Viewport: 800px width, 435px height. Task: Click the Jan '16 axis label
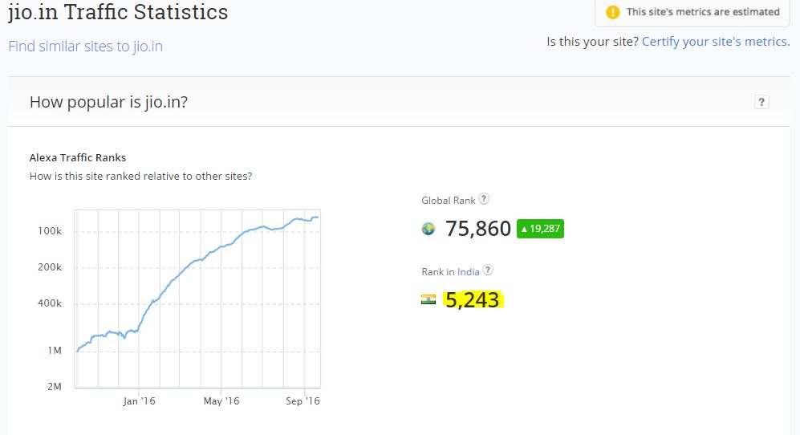139,400
